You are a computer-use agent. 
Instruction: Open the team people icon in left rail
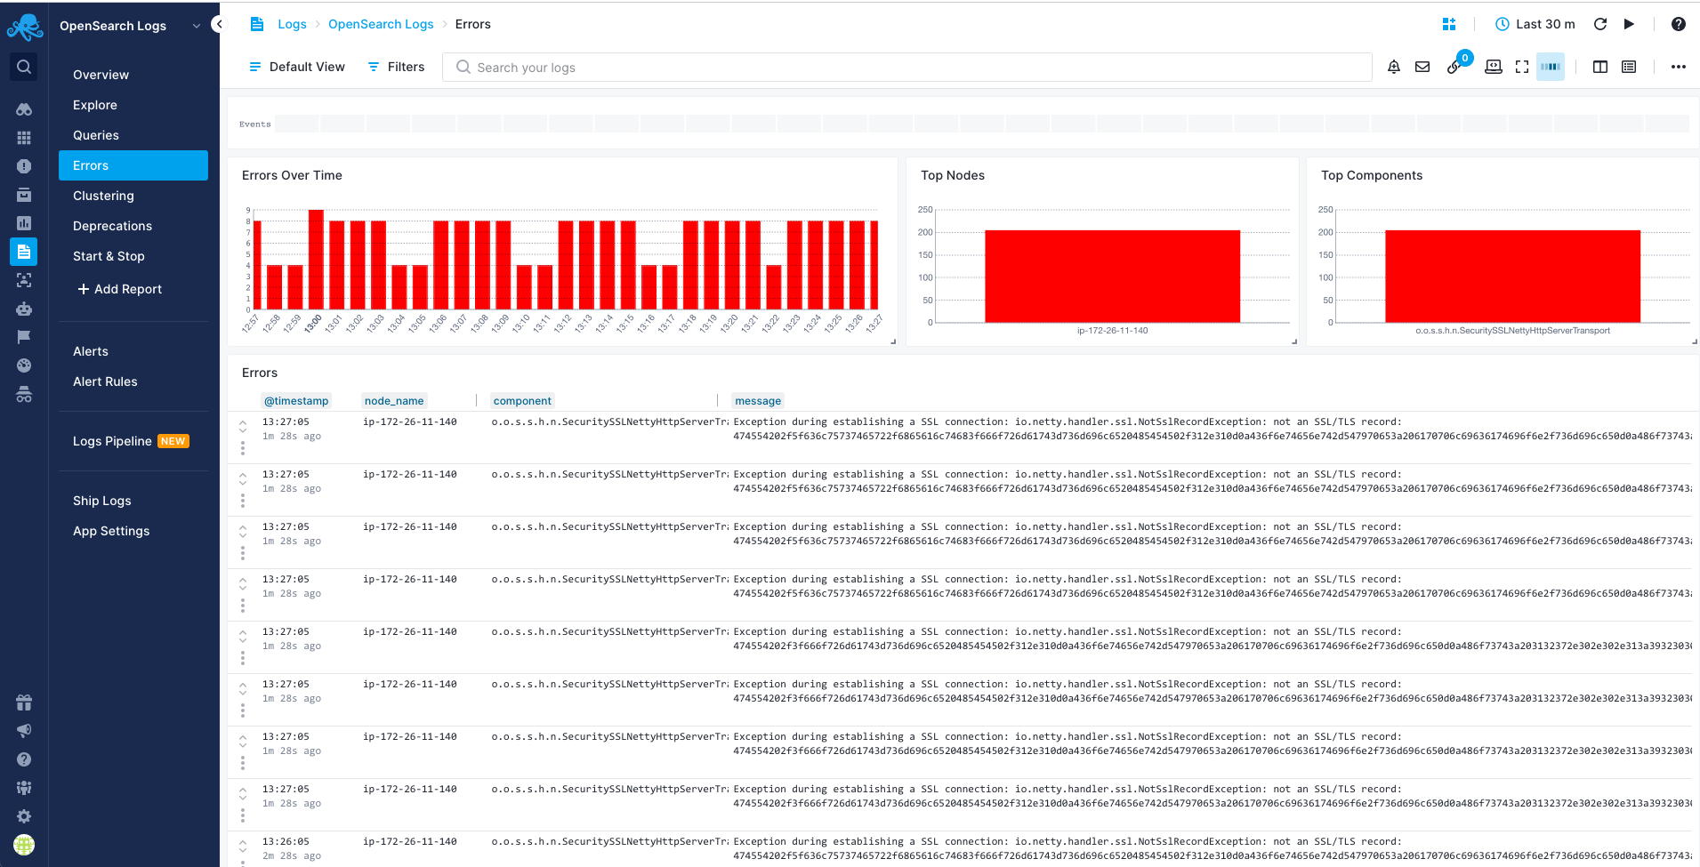[24, 788]
